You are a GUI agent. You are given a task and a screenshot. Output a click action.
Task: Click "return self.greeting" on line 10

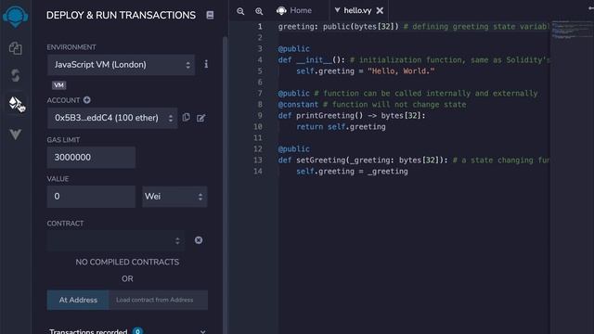coord(341,127)
